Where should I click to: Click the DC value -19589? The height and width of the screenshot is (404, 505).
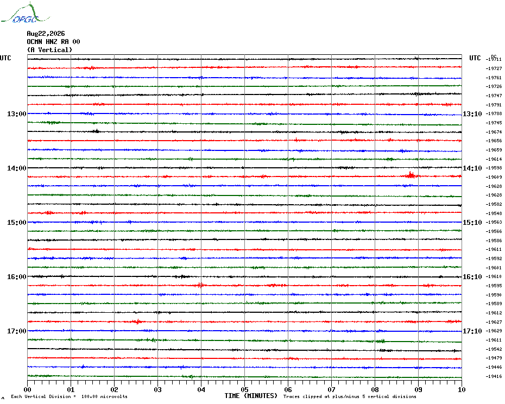(x=494, y=304)
